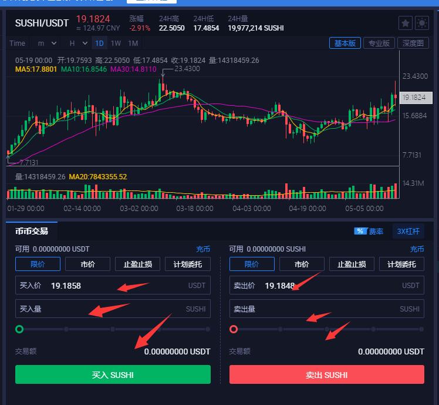Screen dimensions: 439x405
Task: Select 市价 order type on sell side
Action: pos(302,264)
